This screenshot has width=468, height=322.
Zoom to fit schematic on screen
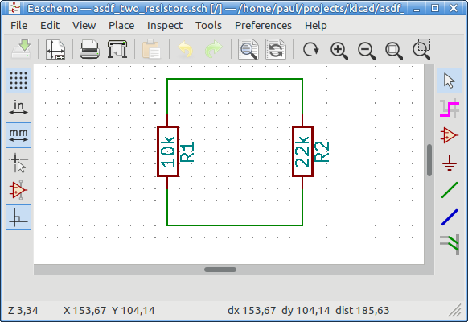(x=394, y=50)
